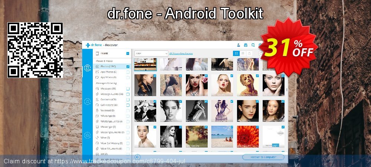Open the iOS Private Data Eraser link
Screen dimensions: 371x167
click(181, 54)
